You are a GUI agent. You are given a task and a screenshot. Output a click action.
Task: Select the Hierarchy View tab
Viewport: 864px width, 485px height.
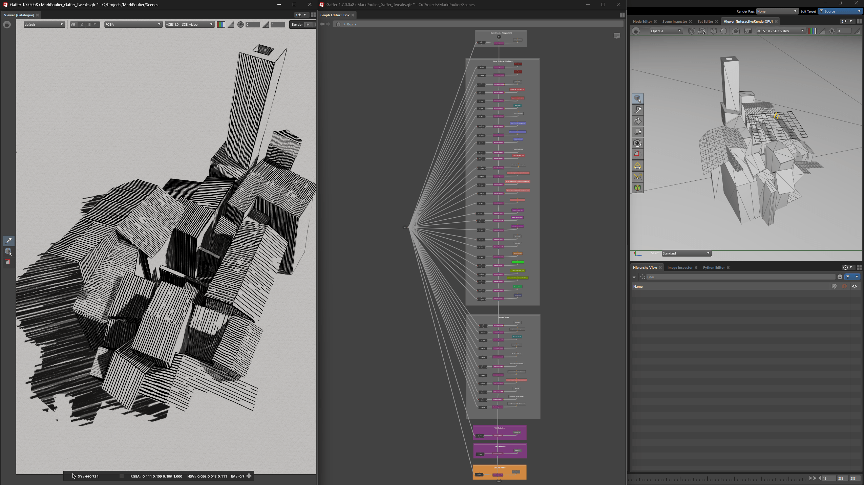[645, 268]
